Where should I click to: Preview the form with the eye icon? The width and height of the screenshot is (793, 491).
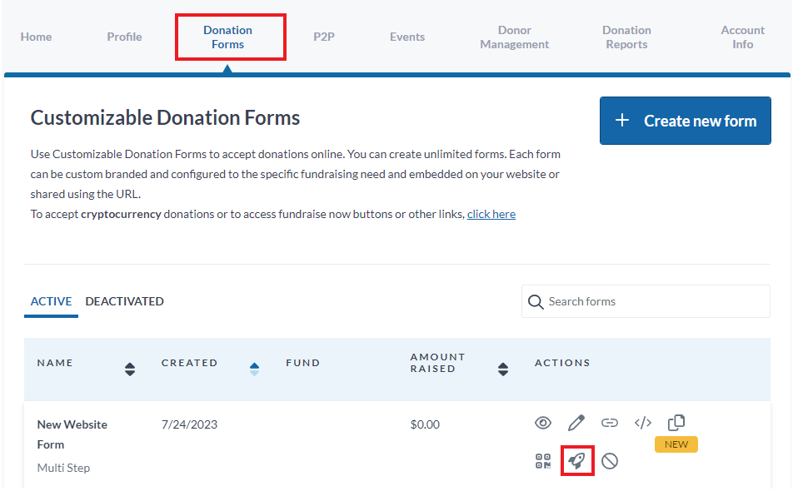pos(542,423)
